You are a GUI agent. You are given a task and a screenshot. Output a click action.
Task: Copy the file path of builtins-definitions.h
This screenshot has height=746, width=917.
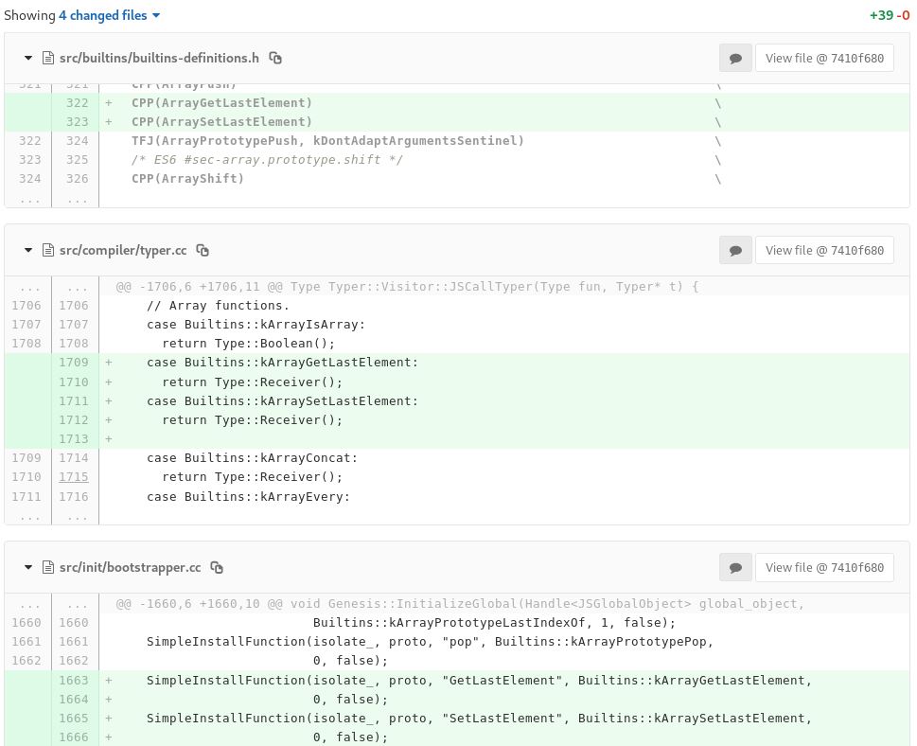click(x=274, y=58)
